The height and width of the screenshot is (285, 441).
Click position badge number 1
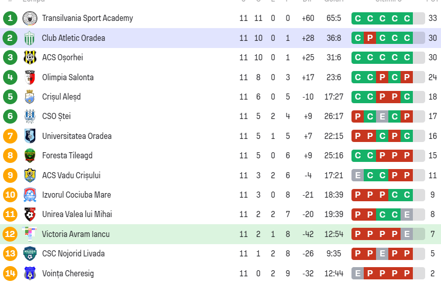pos(10,18)
